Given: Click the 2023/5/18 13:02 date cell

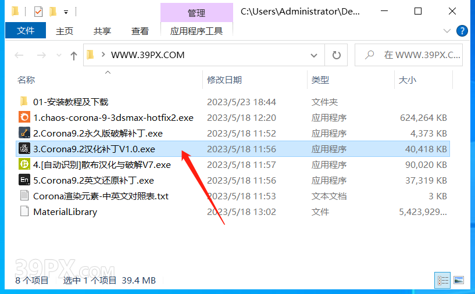Looking at the screenshot, I should pyautogui.click(x=241, y=212).
